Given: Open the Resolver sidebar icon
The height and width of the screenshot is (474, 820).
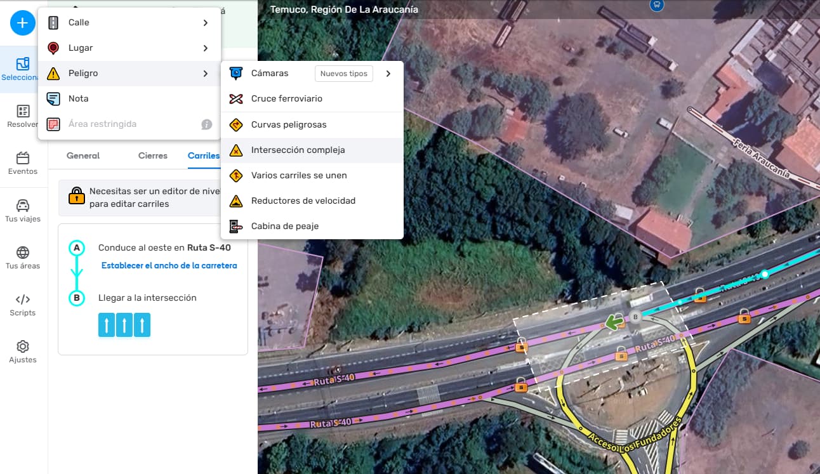Looking at the screenshot, I should tap(23, 117).
